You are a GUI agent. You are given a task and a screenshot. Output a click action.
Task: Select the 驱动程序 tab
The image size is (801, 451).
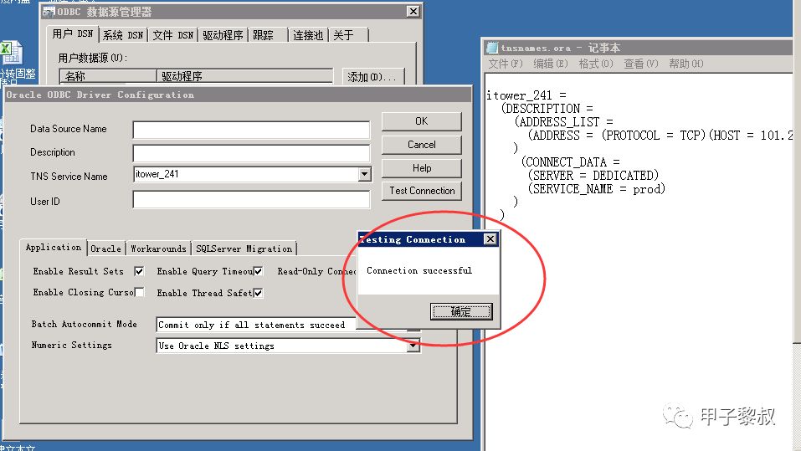point(223,35)
